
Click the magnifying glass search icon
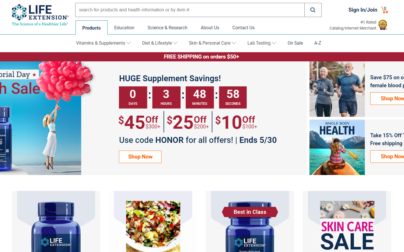coord(313,10)
